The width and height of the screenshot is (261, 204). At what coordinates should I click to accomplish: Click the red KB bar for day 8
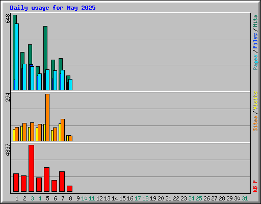click(x=69, y=189)
